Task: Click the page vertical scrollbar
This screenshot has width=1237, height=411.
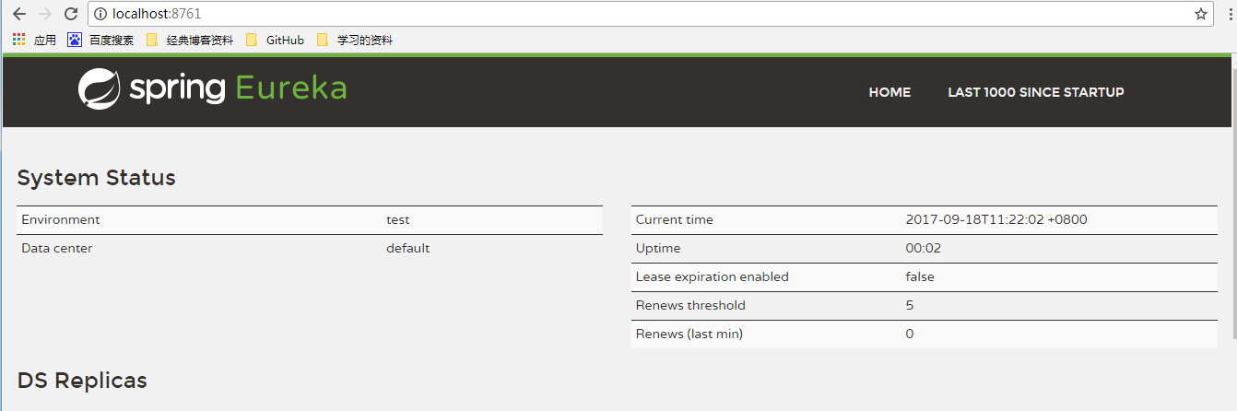Action: [1232, 230]
